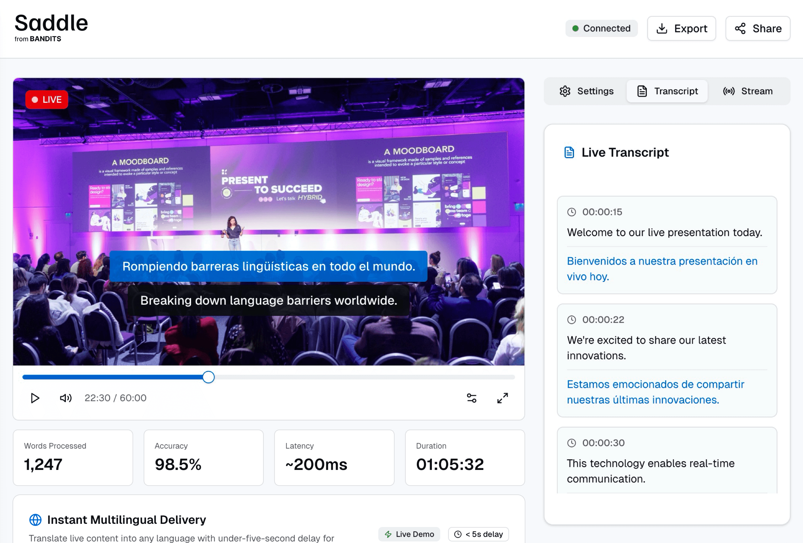
Task: Click the Live Demo badge
Action: click(x=409, y=534)
